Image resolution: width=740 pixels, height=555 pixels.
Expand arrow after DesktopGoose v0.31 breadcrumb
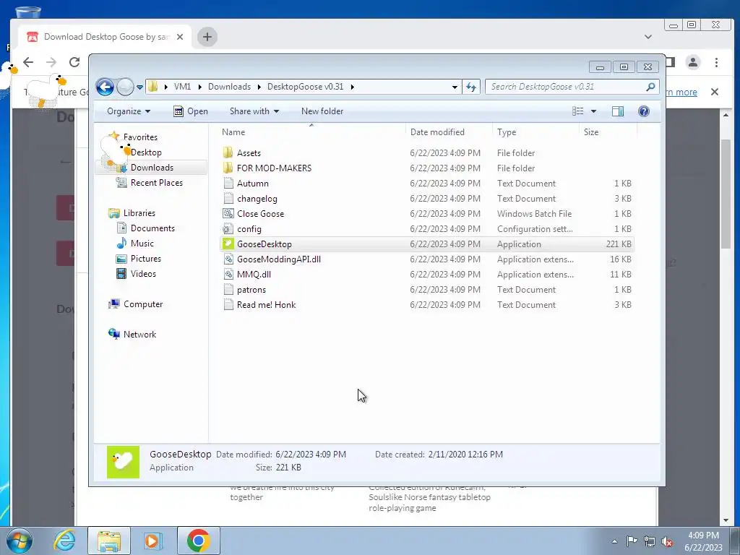352,87
